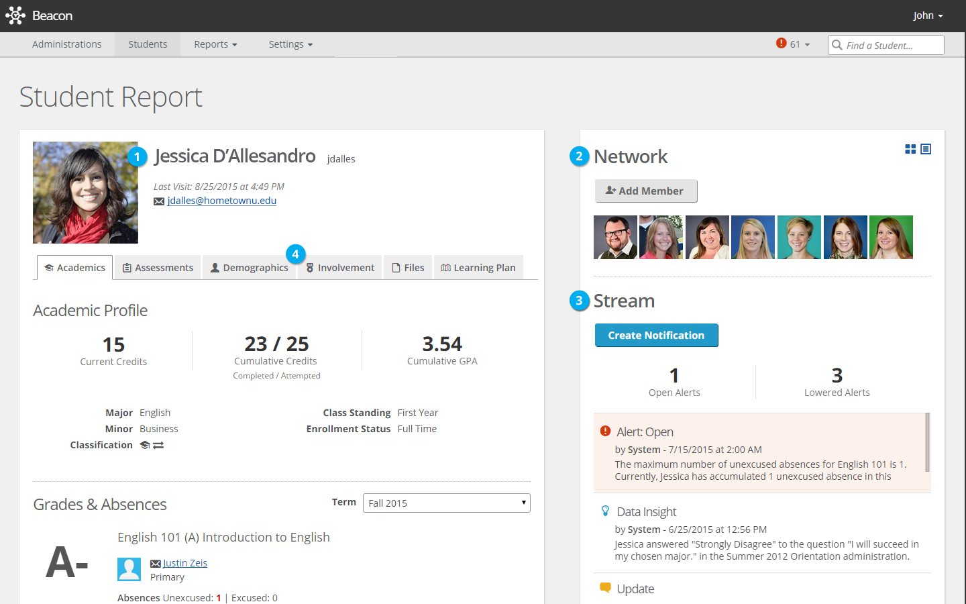Click the Stream panel scrollbar
Image resolution: width=966 pixels, height=604 pixels.
coord(928,443)
